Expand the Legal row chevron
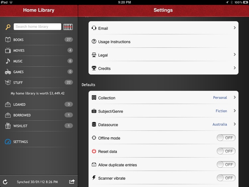 point(234,54)
